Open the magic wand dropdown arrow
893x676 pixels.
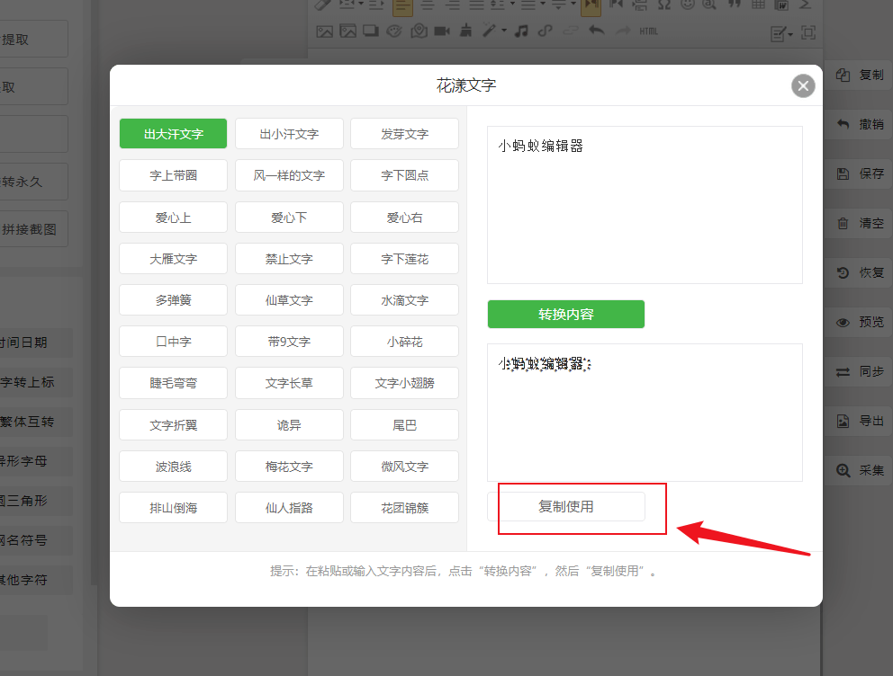coord(505,31)
